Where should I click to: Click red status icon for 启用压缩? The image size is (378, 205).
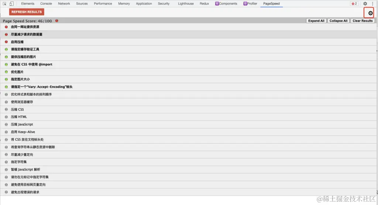(6, 42)
